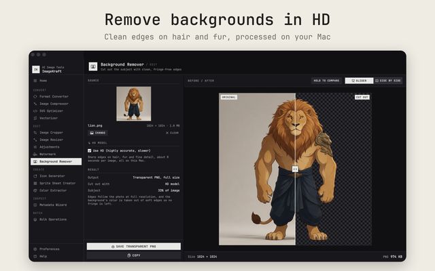Open Image Compressor via its sidebar icon
Viewport: 435px width, 271px height.
(35, 104)
